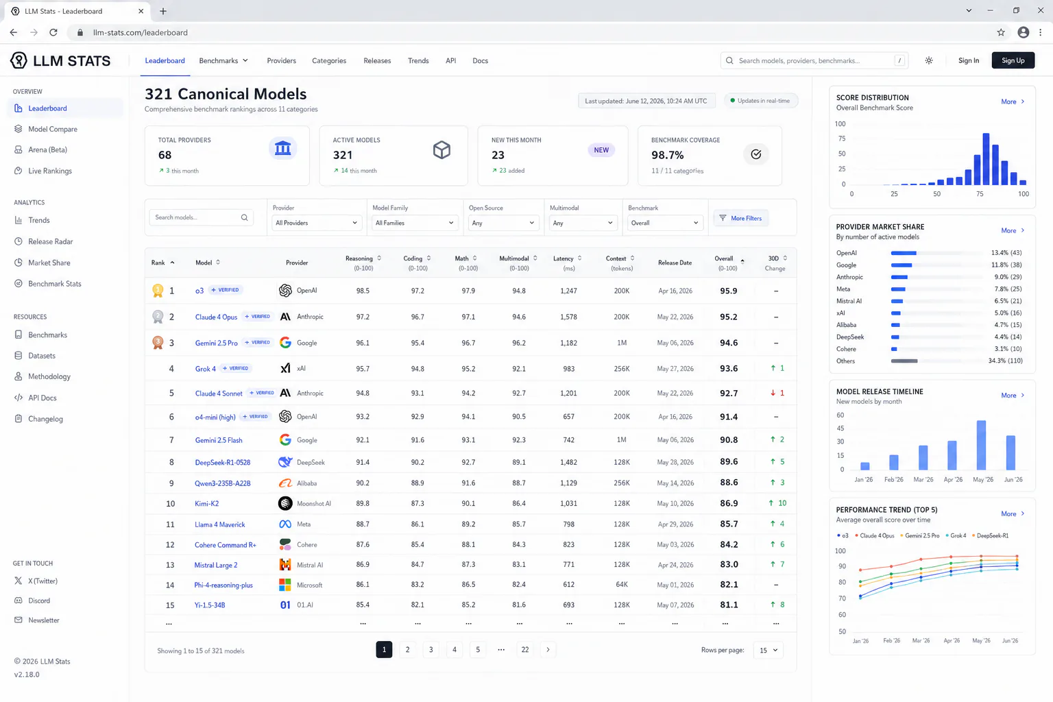
Task: Click the Methodology sidebar icon
Action: coord(19,376)
